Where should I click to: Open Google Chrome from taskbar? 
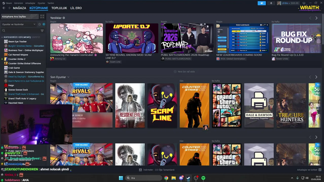click(x=166, y=178)
